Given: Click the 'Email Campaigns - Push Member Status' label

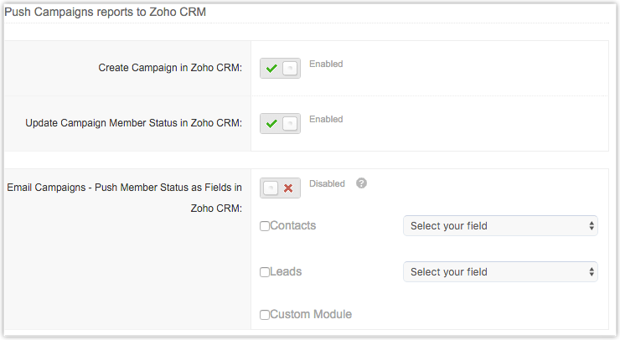Looking at the screenshot, I should (124, 188).
